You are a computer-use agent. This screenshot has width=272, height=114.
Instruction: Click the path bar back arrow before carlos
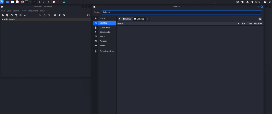pos(119,19)
